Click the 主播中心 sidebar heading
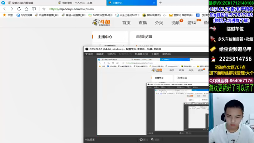 pyautogui.click(x=105, y=37)
